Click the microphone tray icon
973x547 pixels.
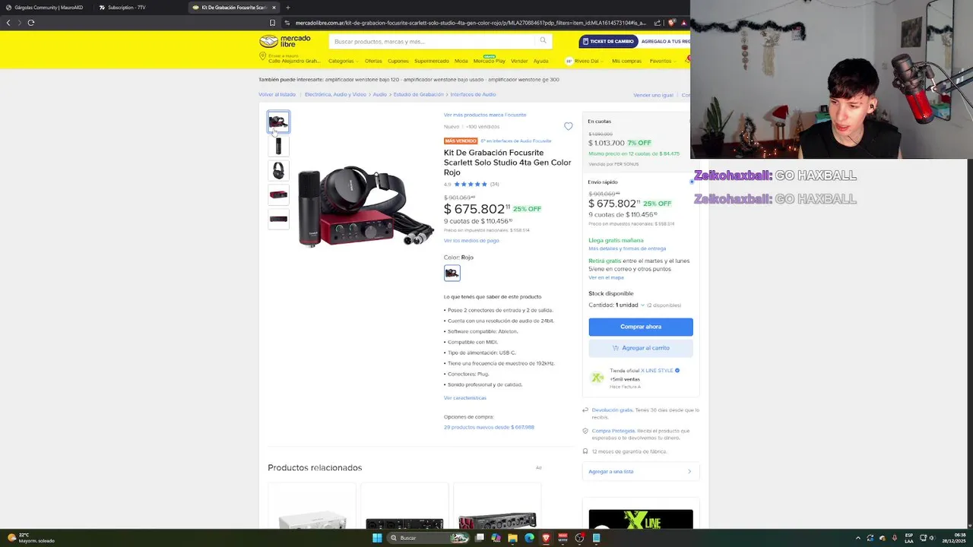[x=895, y=538]
